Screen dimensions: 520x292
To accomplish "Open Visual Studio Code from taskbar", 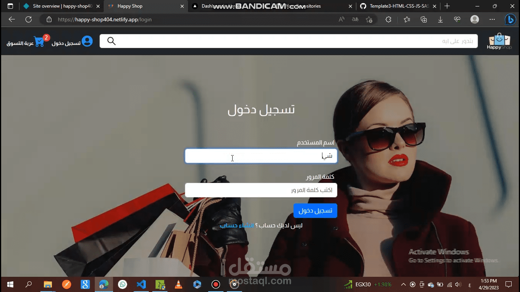I will point(141,284).
